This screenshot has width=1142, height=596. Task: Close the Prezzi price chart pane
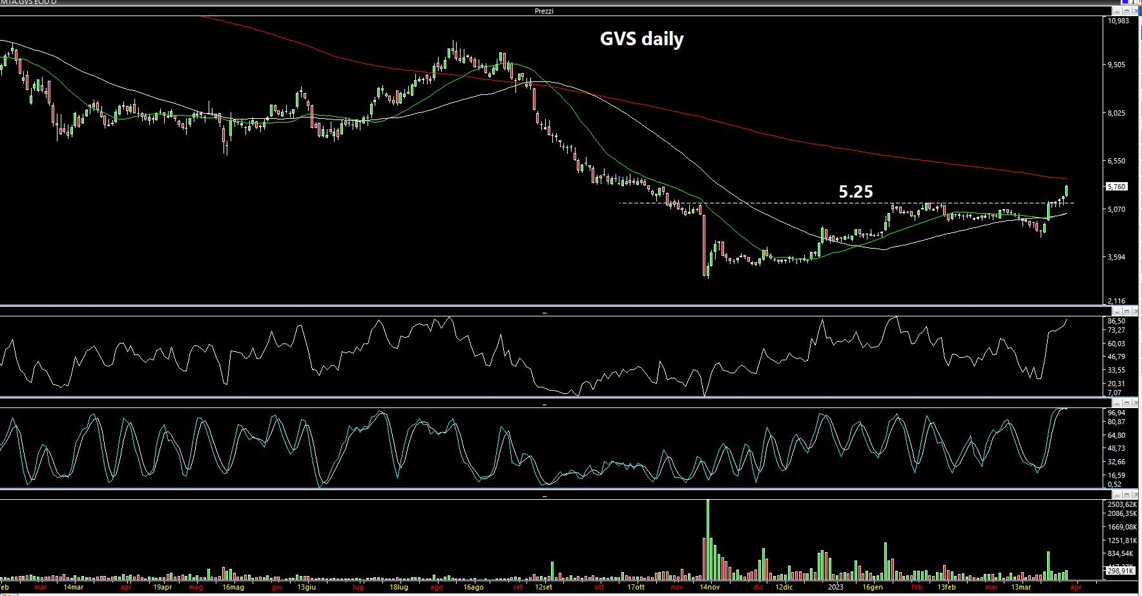pyautogui.click(x=1136, y=11)
